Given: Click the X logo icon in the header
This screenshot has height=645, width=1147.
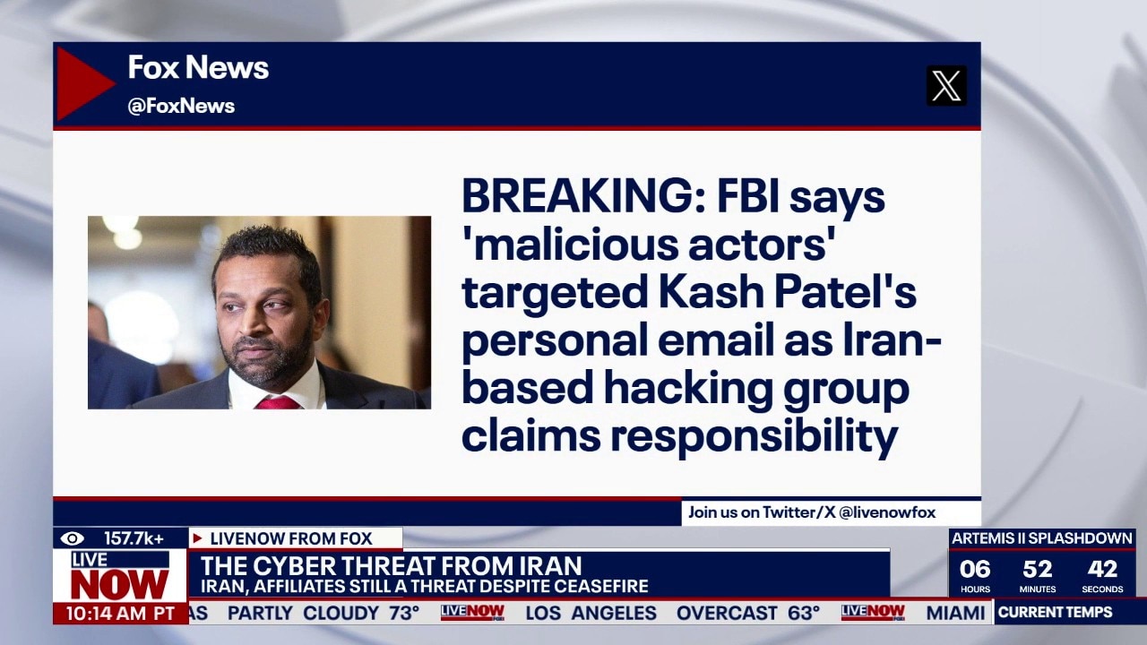Looking at the screenshot, I should [946, 86].
